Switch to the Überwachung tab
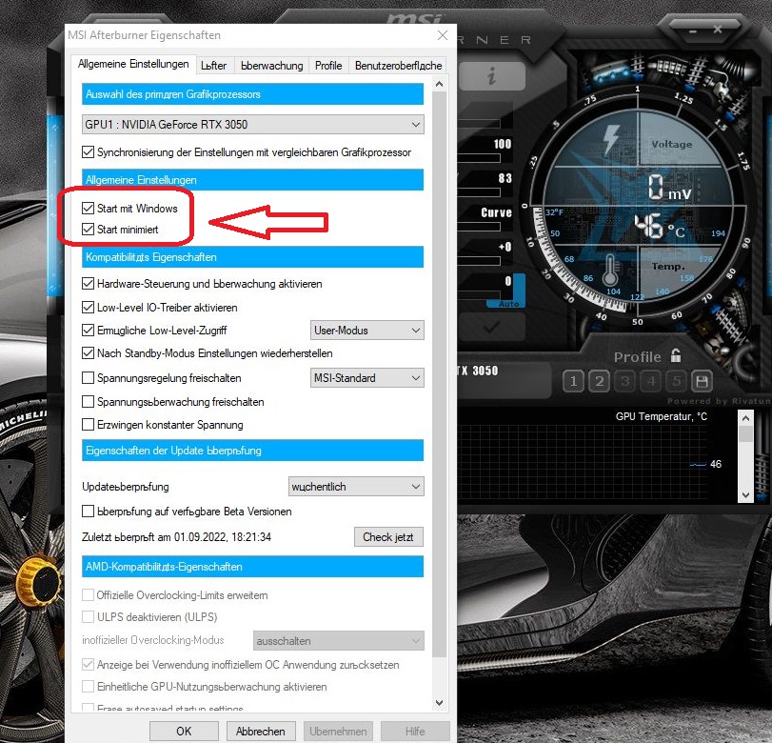 coord(272,66)
